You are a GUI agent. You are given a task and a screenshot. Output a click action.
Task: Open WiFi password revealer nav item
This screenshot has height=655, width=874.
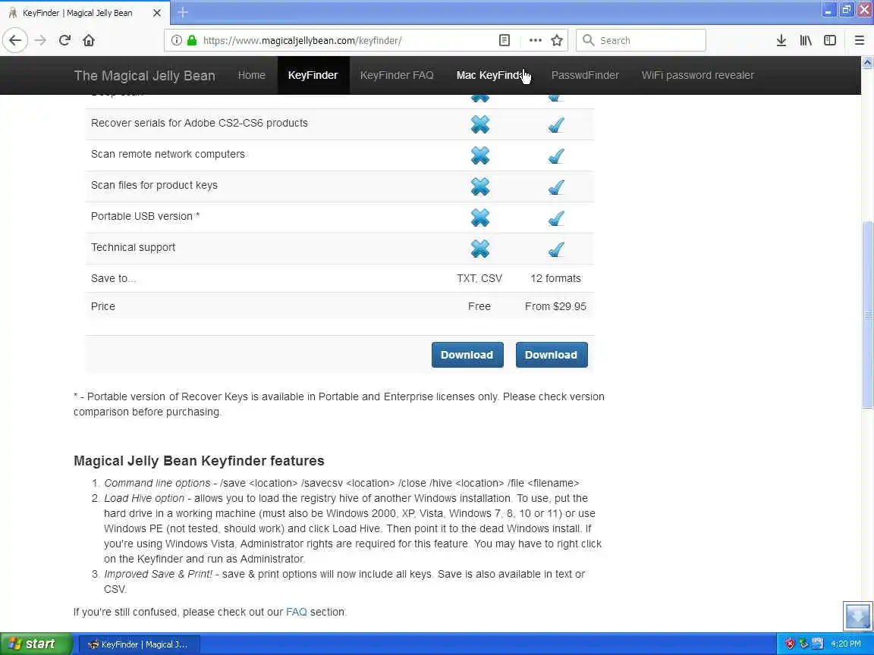(x=697, y=75)
